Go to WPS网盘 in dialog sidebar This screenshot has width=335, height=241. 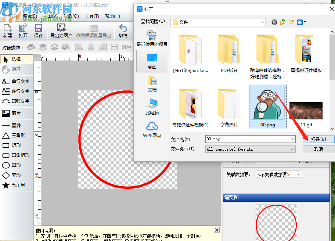(152, 129)
